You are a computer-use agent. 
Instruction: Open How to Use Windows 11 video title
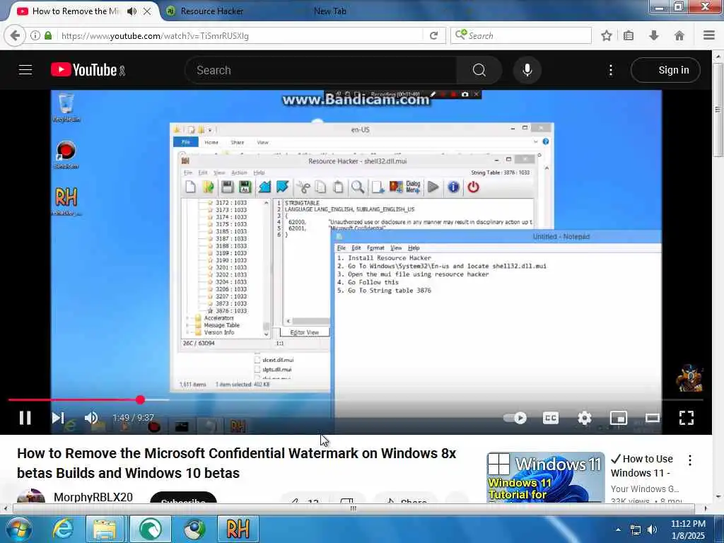click(x=642, y=466)
